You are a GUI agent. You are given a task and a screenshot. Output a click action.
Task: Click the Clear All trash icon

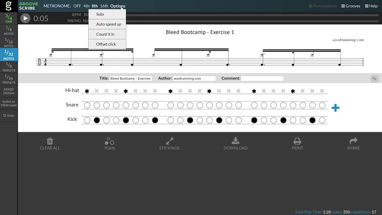coord(50,141)
